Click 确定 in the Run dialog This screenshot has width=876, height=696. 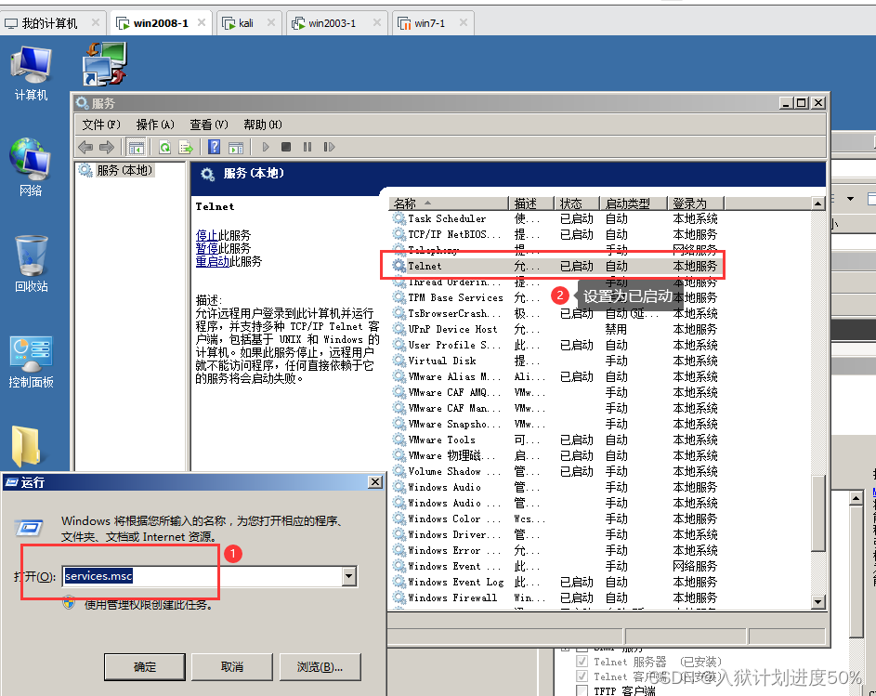point(145,667)
